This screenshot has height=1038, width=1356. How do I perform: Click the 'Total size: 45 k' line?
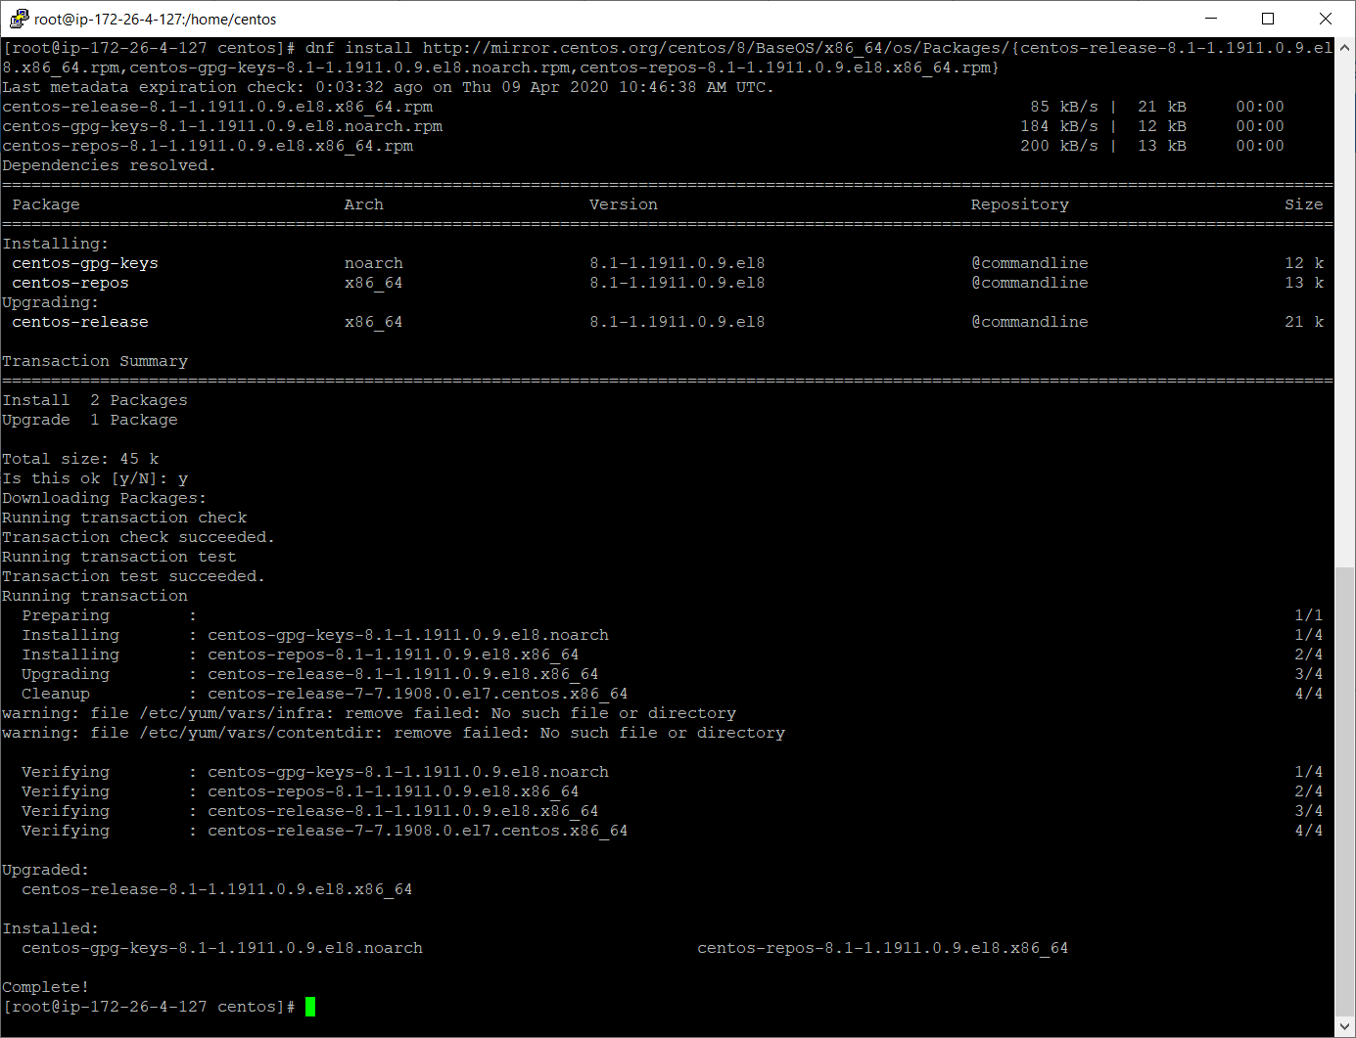pos(80,459)
